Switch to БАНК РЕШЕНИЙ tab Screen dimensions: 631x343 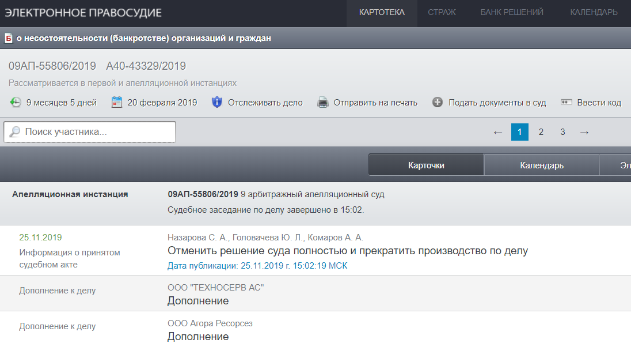click(x=511, y=13)
